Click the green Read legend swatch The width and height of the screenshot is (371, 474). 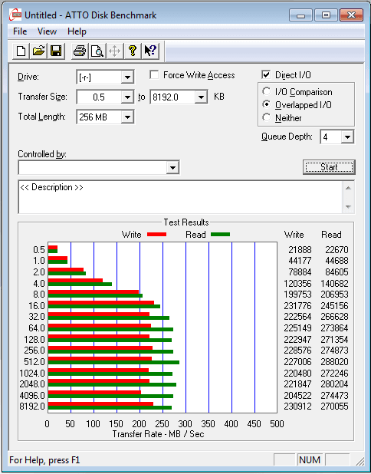pyautogui.click(x=220, y=234)
